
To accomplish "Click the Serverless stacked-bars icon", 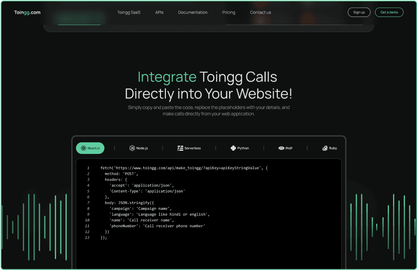I will [180, 148].
